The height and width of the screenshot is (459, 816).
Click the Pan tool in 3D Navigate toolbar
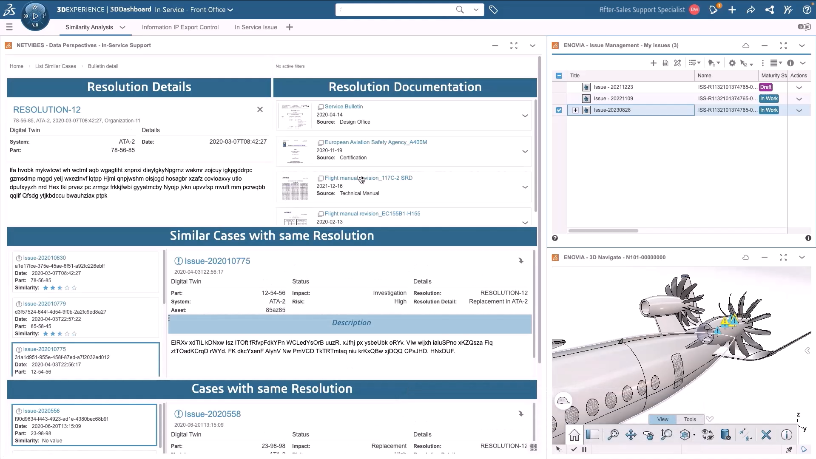click(631, 435)
